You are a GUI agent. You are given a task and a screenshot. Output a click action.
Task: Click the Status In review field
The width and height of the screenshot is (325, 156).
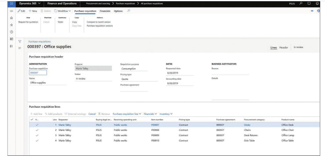pos(93,79)
